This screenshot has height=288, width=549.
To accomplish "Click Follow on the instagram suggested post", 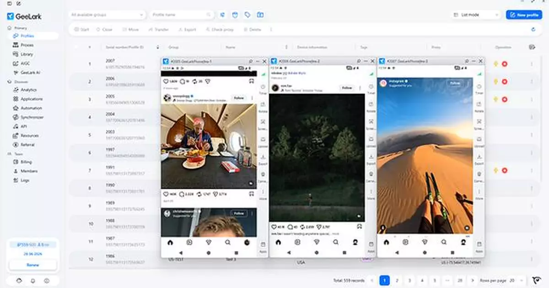I will (x=455, y=83).
